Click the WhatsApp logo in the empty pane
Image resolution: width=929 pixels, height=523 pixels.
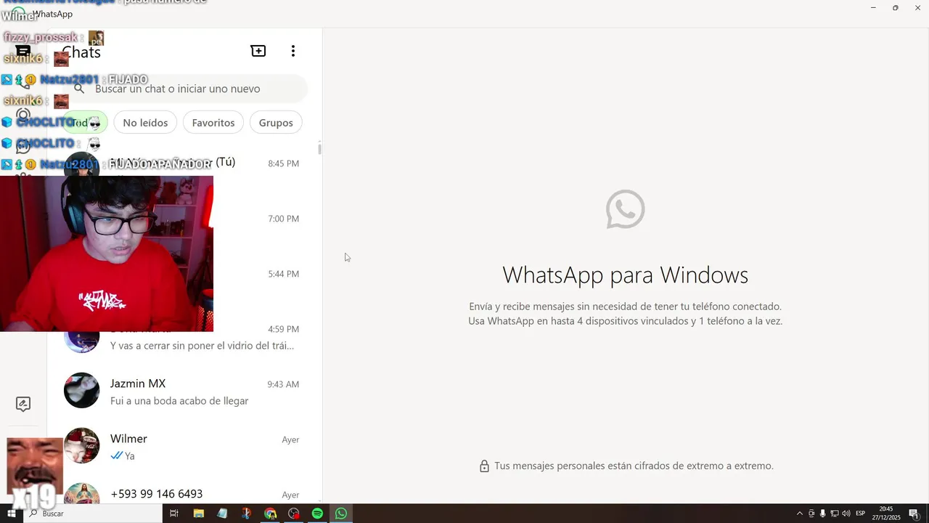click(625, 209)
